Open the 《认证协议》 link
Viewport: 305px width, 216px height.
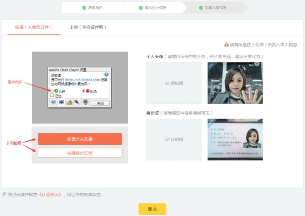50,194
